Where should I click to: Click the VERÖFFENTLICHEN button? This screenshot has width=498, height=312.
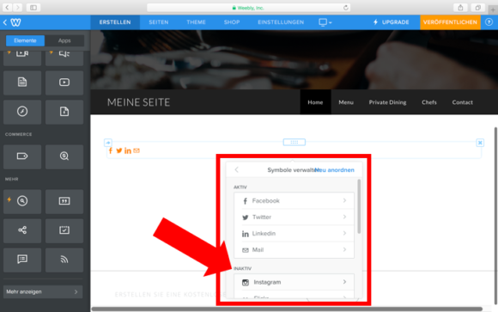tap(450, 22)
